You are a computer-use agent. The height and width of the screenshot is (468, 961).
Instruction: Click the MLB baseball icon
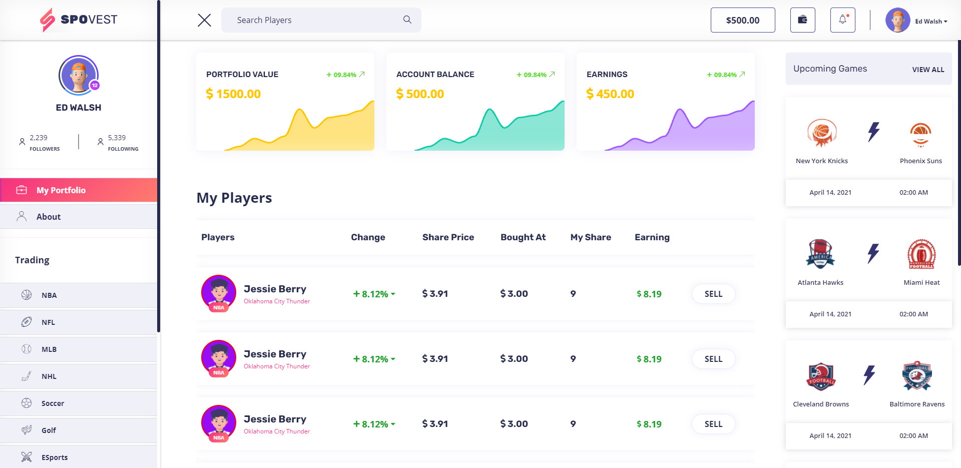tap(27, 349)
